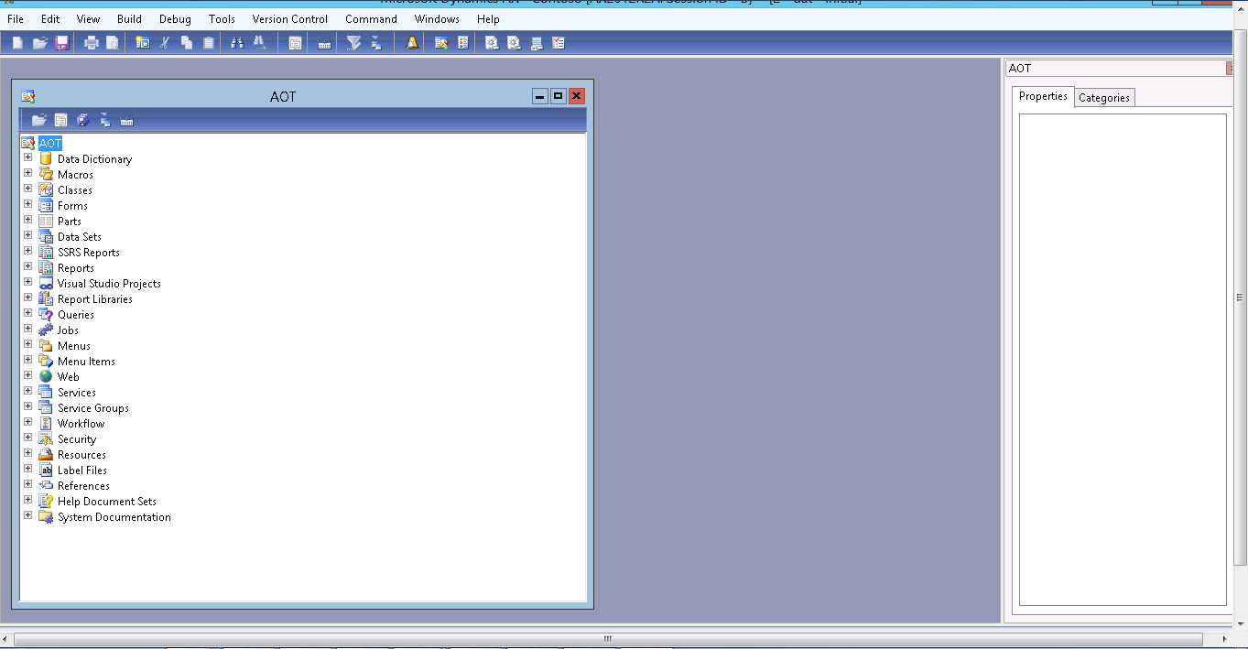Click the Filter funnel icon on the toolbar
This screenshot has width=1248, height=649.
354,42
